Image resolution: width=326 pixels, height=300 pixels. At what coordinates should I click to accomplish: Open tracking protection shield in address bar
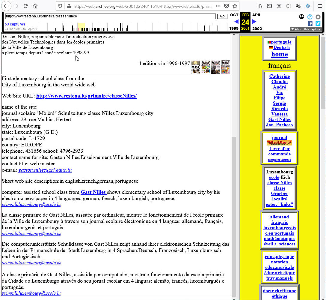coord(60,6)
